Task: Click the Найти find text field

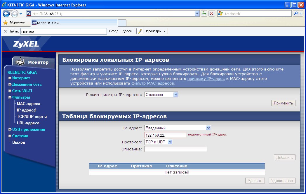Action: [64, 31]
